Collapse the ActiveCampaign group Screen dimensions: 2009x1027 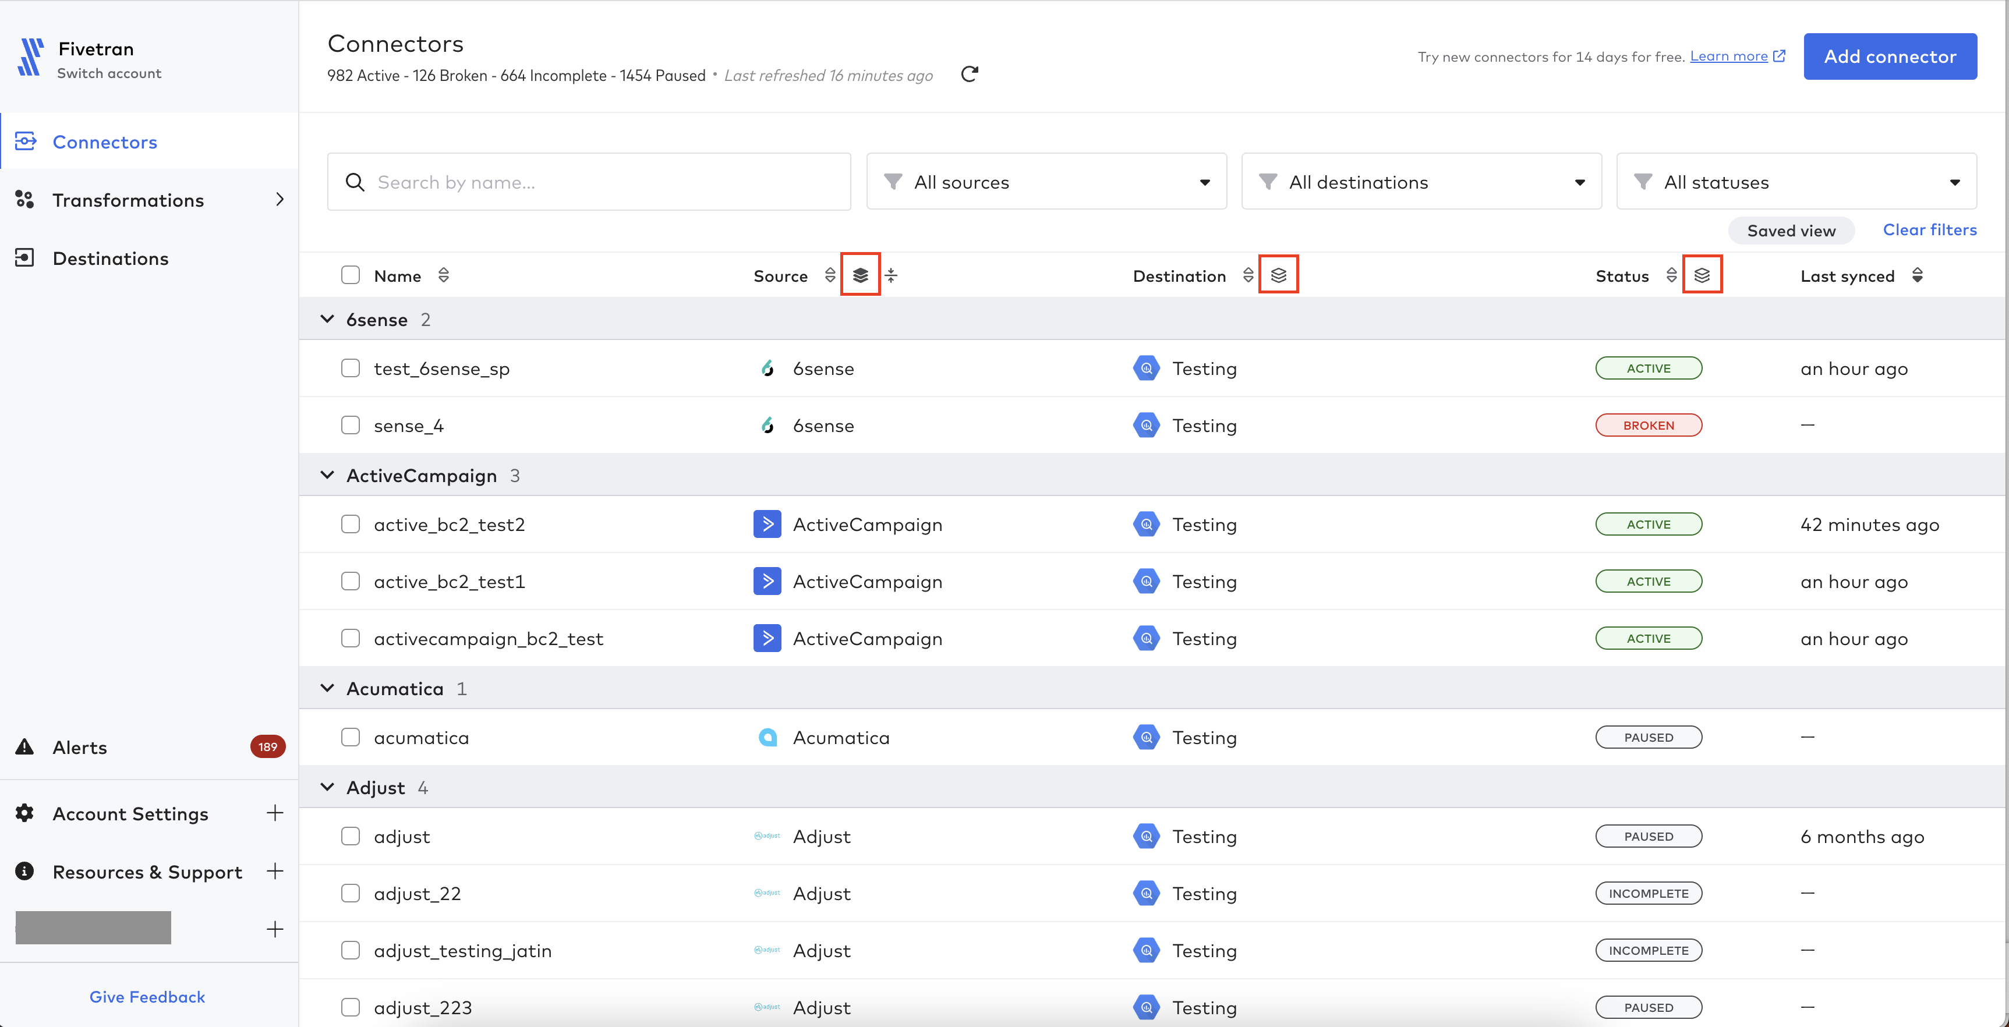[x=327, y=475]
